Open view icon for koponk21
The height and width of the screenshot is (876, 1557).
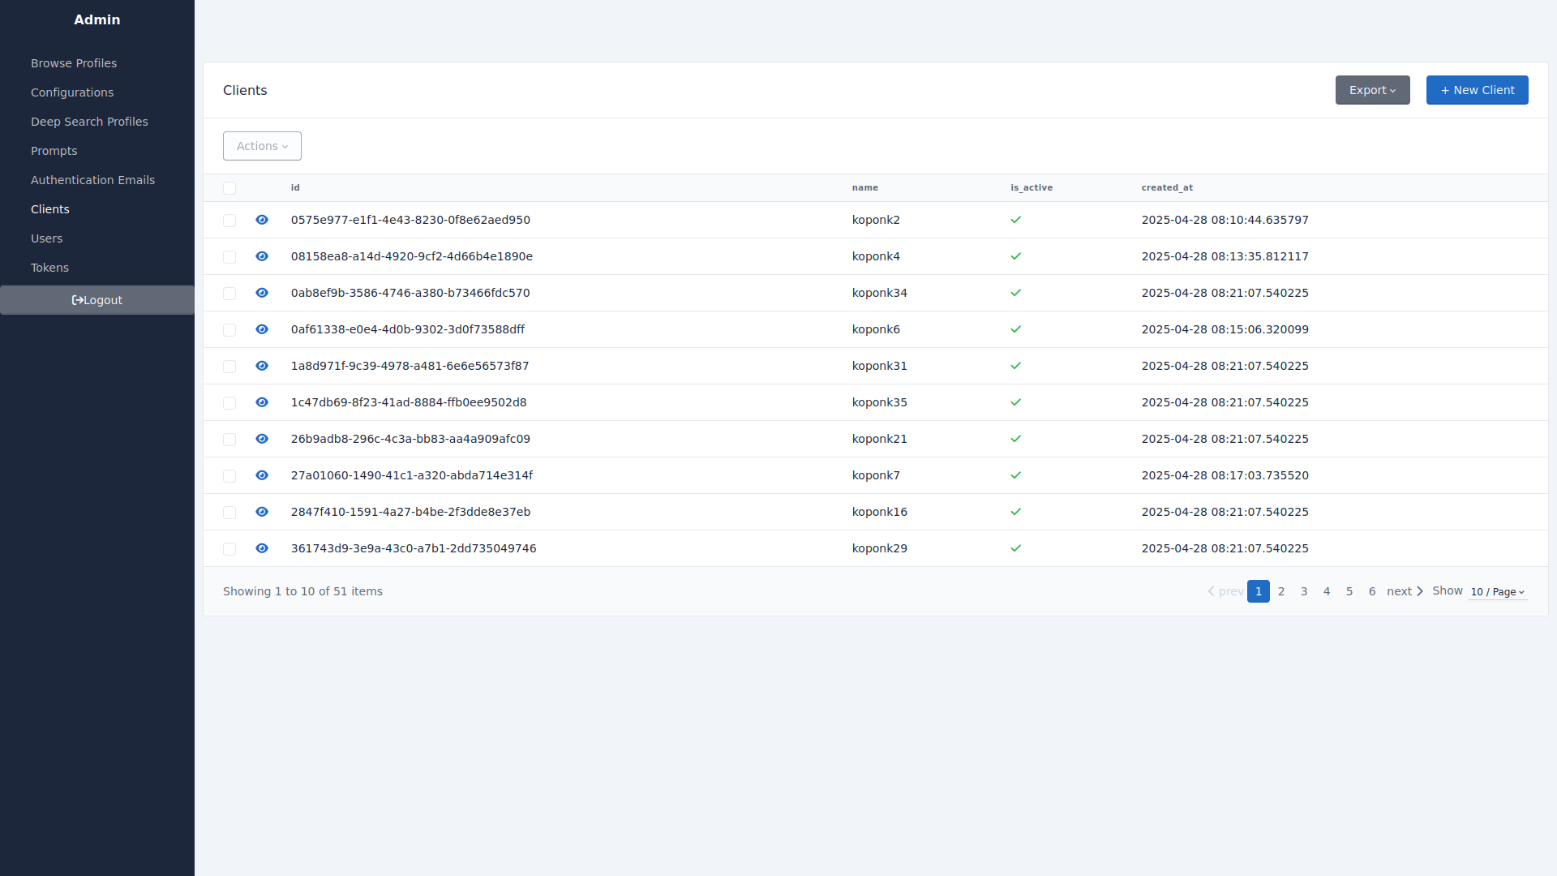click(262, 439)
